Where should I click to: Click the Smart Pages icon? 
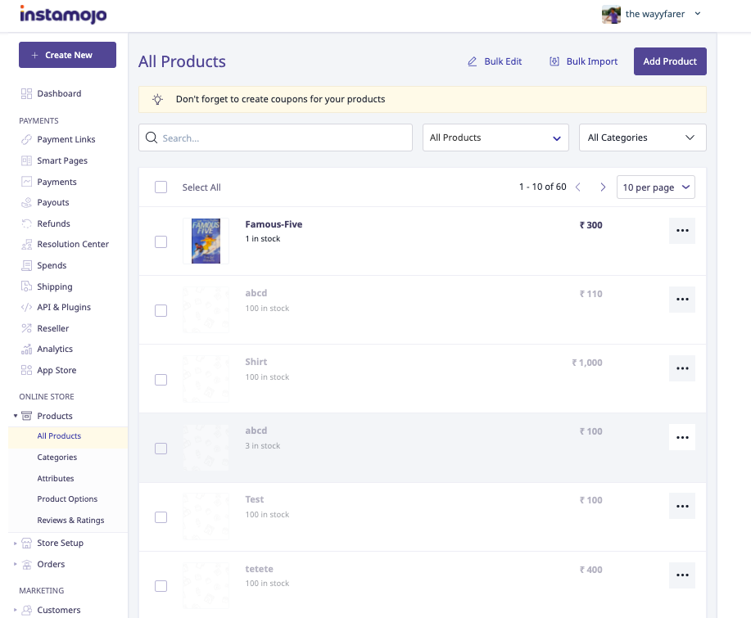point(26,160)
